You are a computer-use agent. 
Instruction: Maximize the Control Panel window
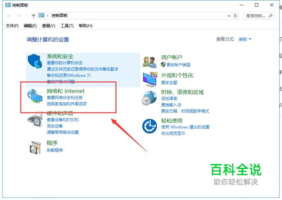[256, 5]
